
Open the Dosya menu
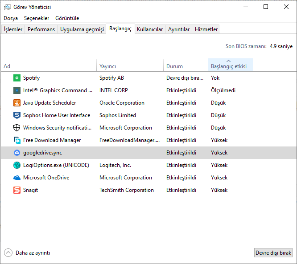(11, 18)
